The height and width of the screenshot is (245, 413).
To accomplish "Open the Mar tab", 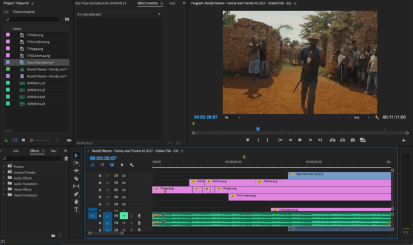I will pos(54,151).
